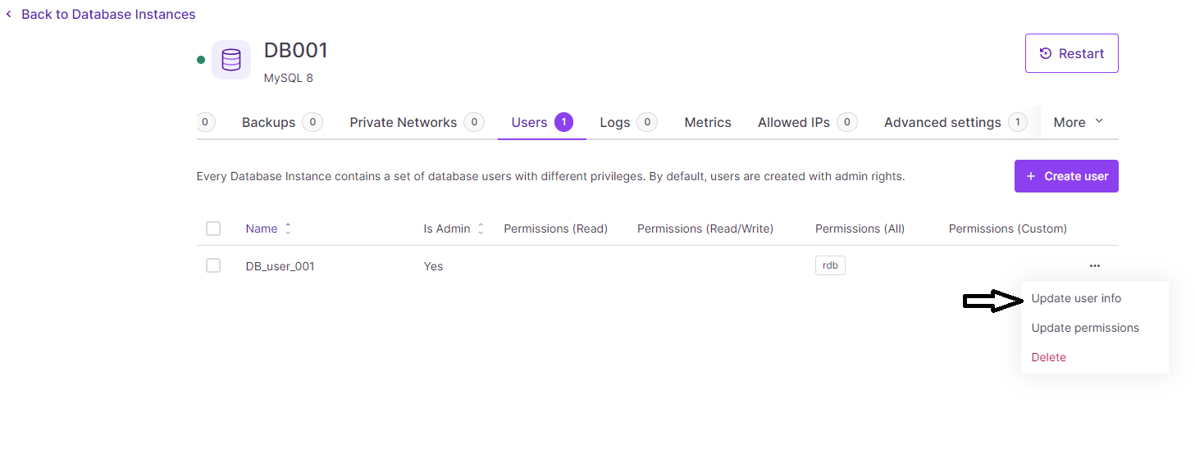The height and width of the screenshot is (462, 1195).
Task: Click the back chevron arrow icon
Action: pos(9,14)
